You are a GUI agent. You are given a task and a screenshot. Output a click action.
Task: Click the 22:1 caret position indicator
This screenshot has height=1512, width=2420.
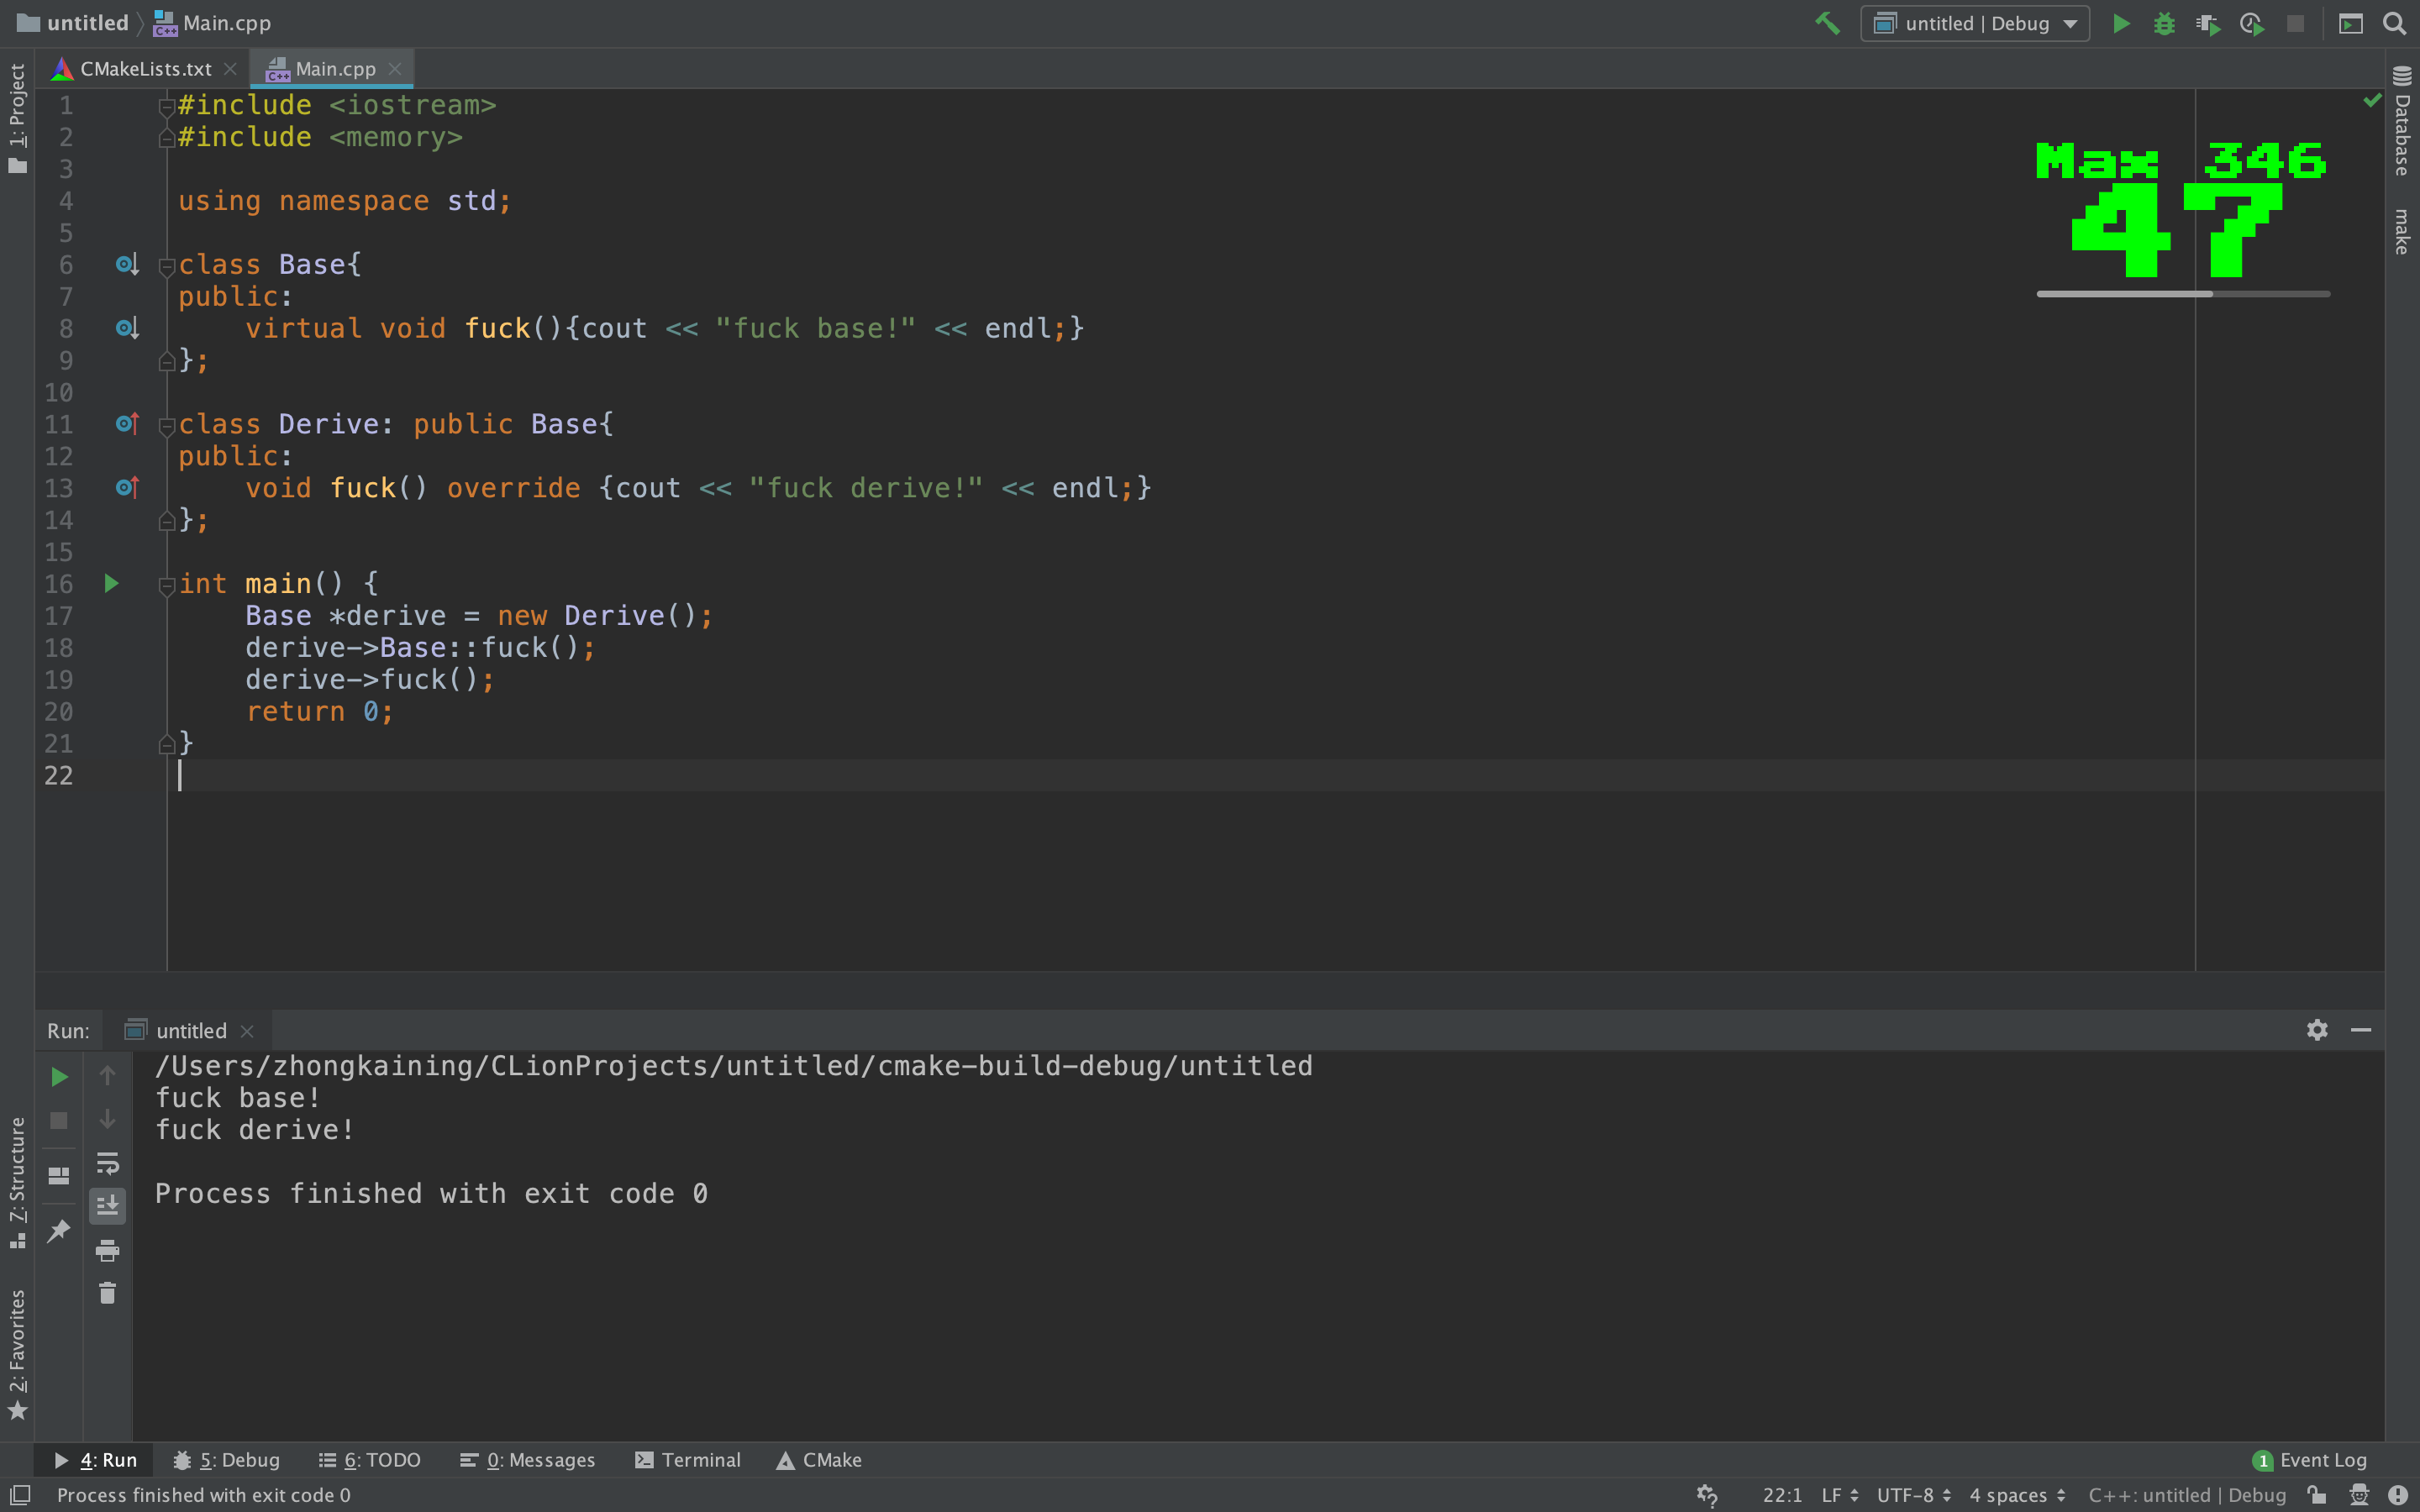pos(1782,1495)
